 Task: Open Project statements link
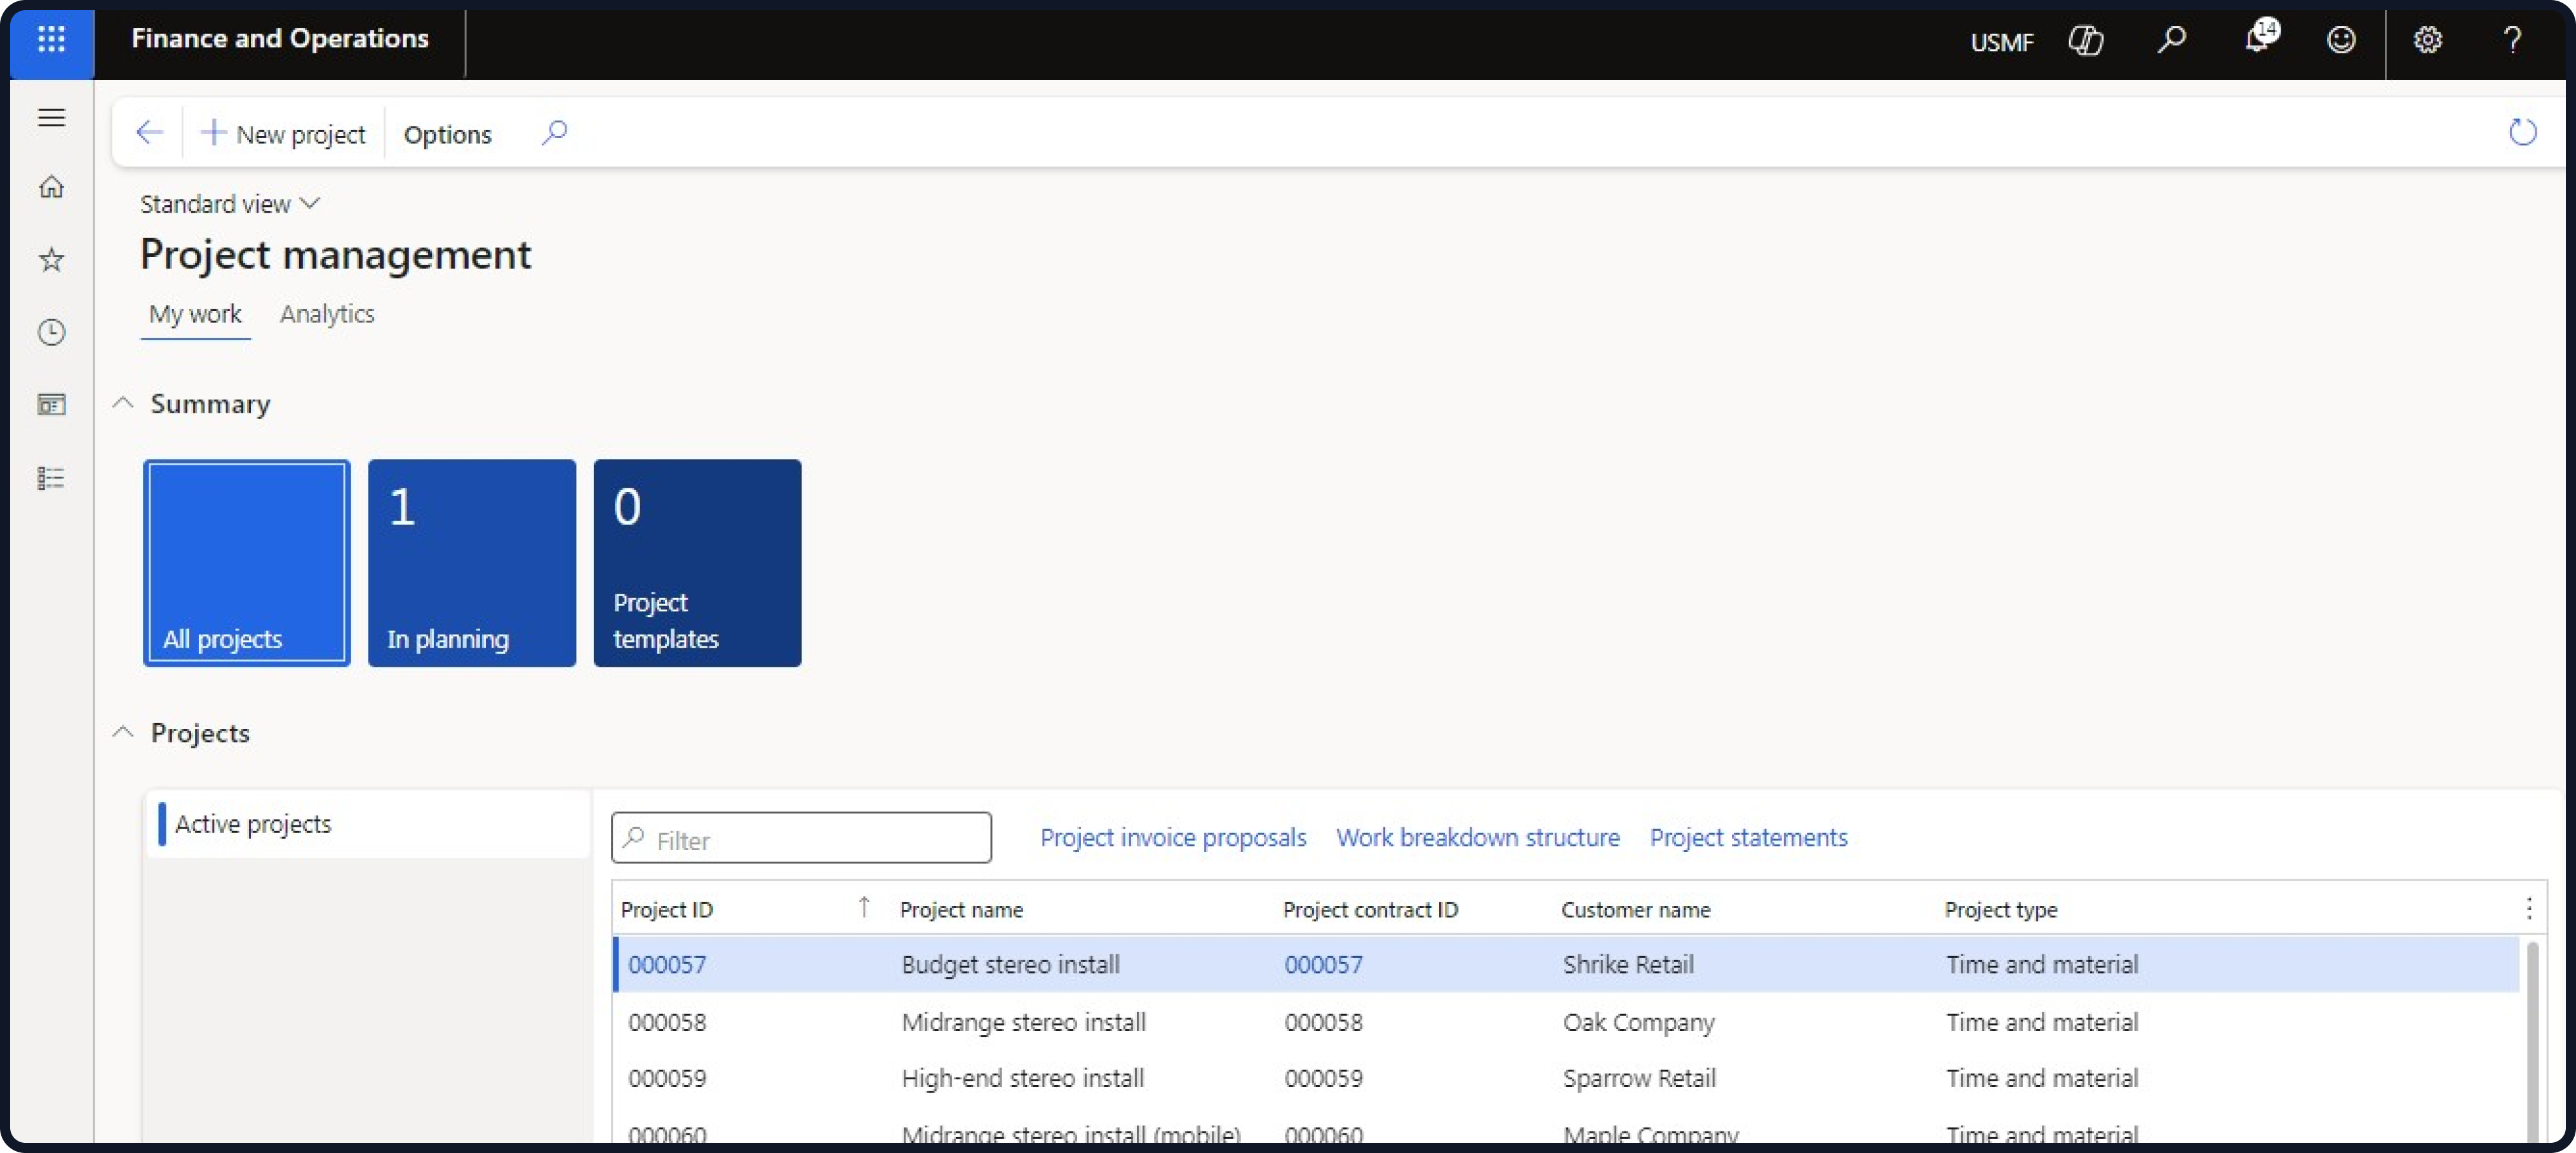pyautogui.click(x=1748, y=837)
